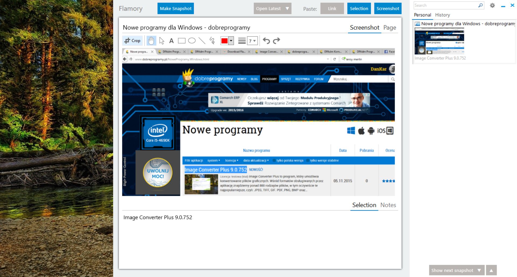Select the Rectangle drawing tool
The height and width of the screenshot is (277, 517).
pyautogui.click(x=182, y=41)
